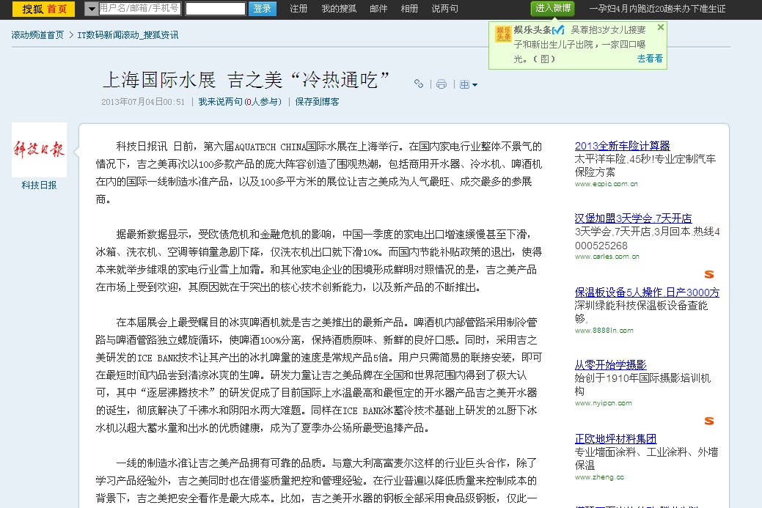Visit www.carles.com.cn ad URL

607,257
